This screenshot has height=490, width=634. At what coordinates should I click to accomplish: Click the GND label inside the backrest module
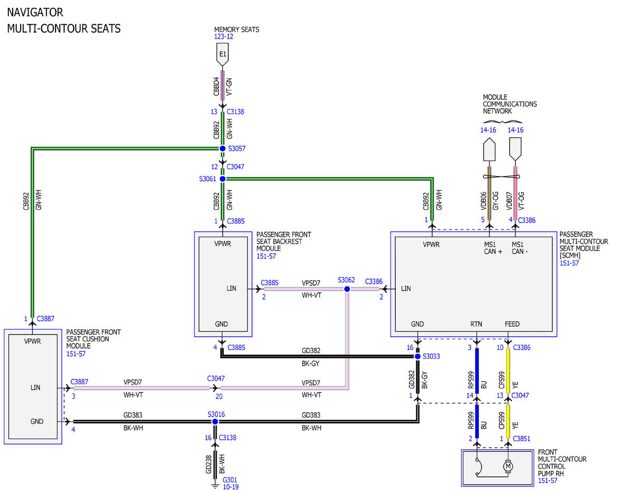coord(222,325)
